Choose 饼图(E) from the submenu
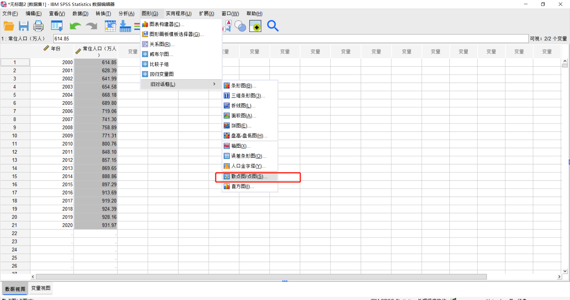The image size is (570, 300). tap(250, 126)
